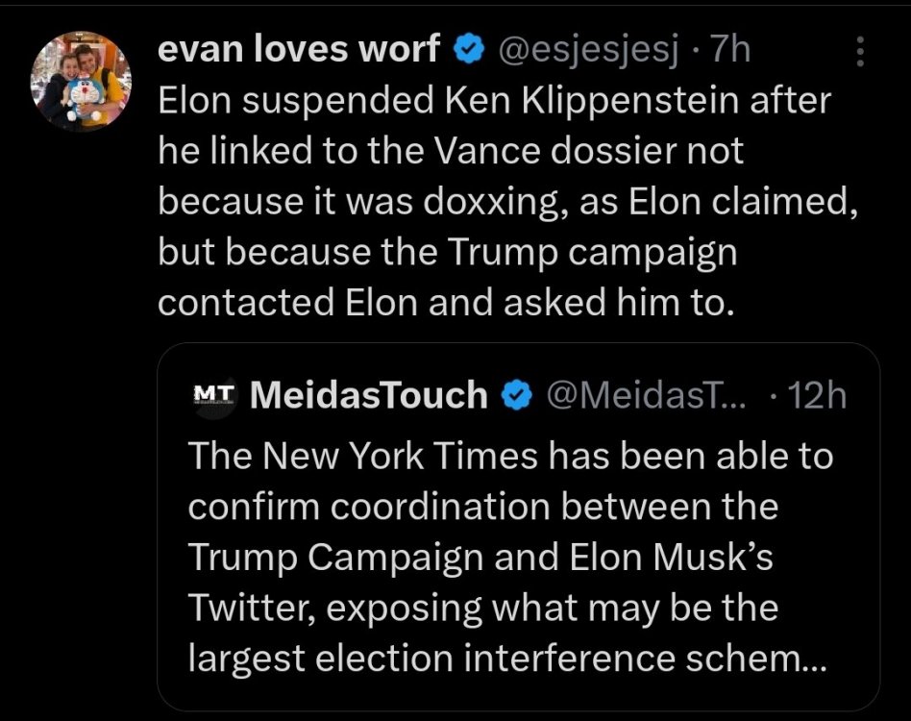
Task: Click the blue checkmark next to MeidasTouch
Action: click(x=519, y=394)
